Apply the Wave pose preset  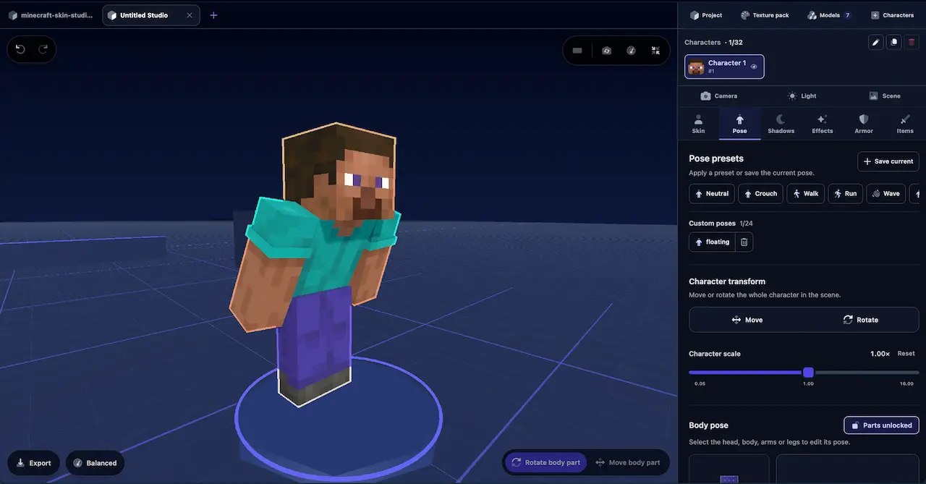(885, 194)
